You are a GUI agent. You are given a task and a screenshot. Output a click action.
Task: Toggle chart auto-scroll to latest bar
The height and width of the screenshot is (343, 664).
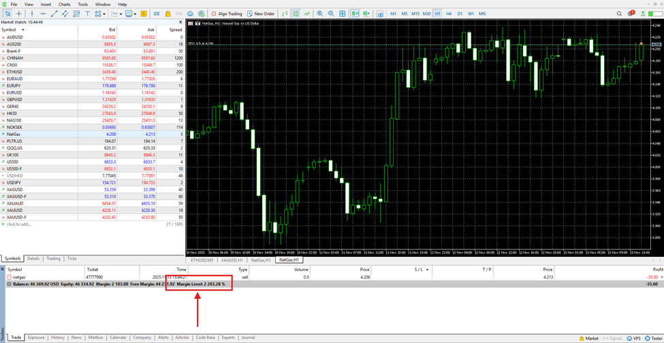click(355, 14)
